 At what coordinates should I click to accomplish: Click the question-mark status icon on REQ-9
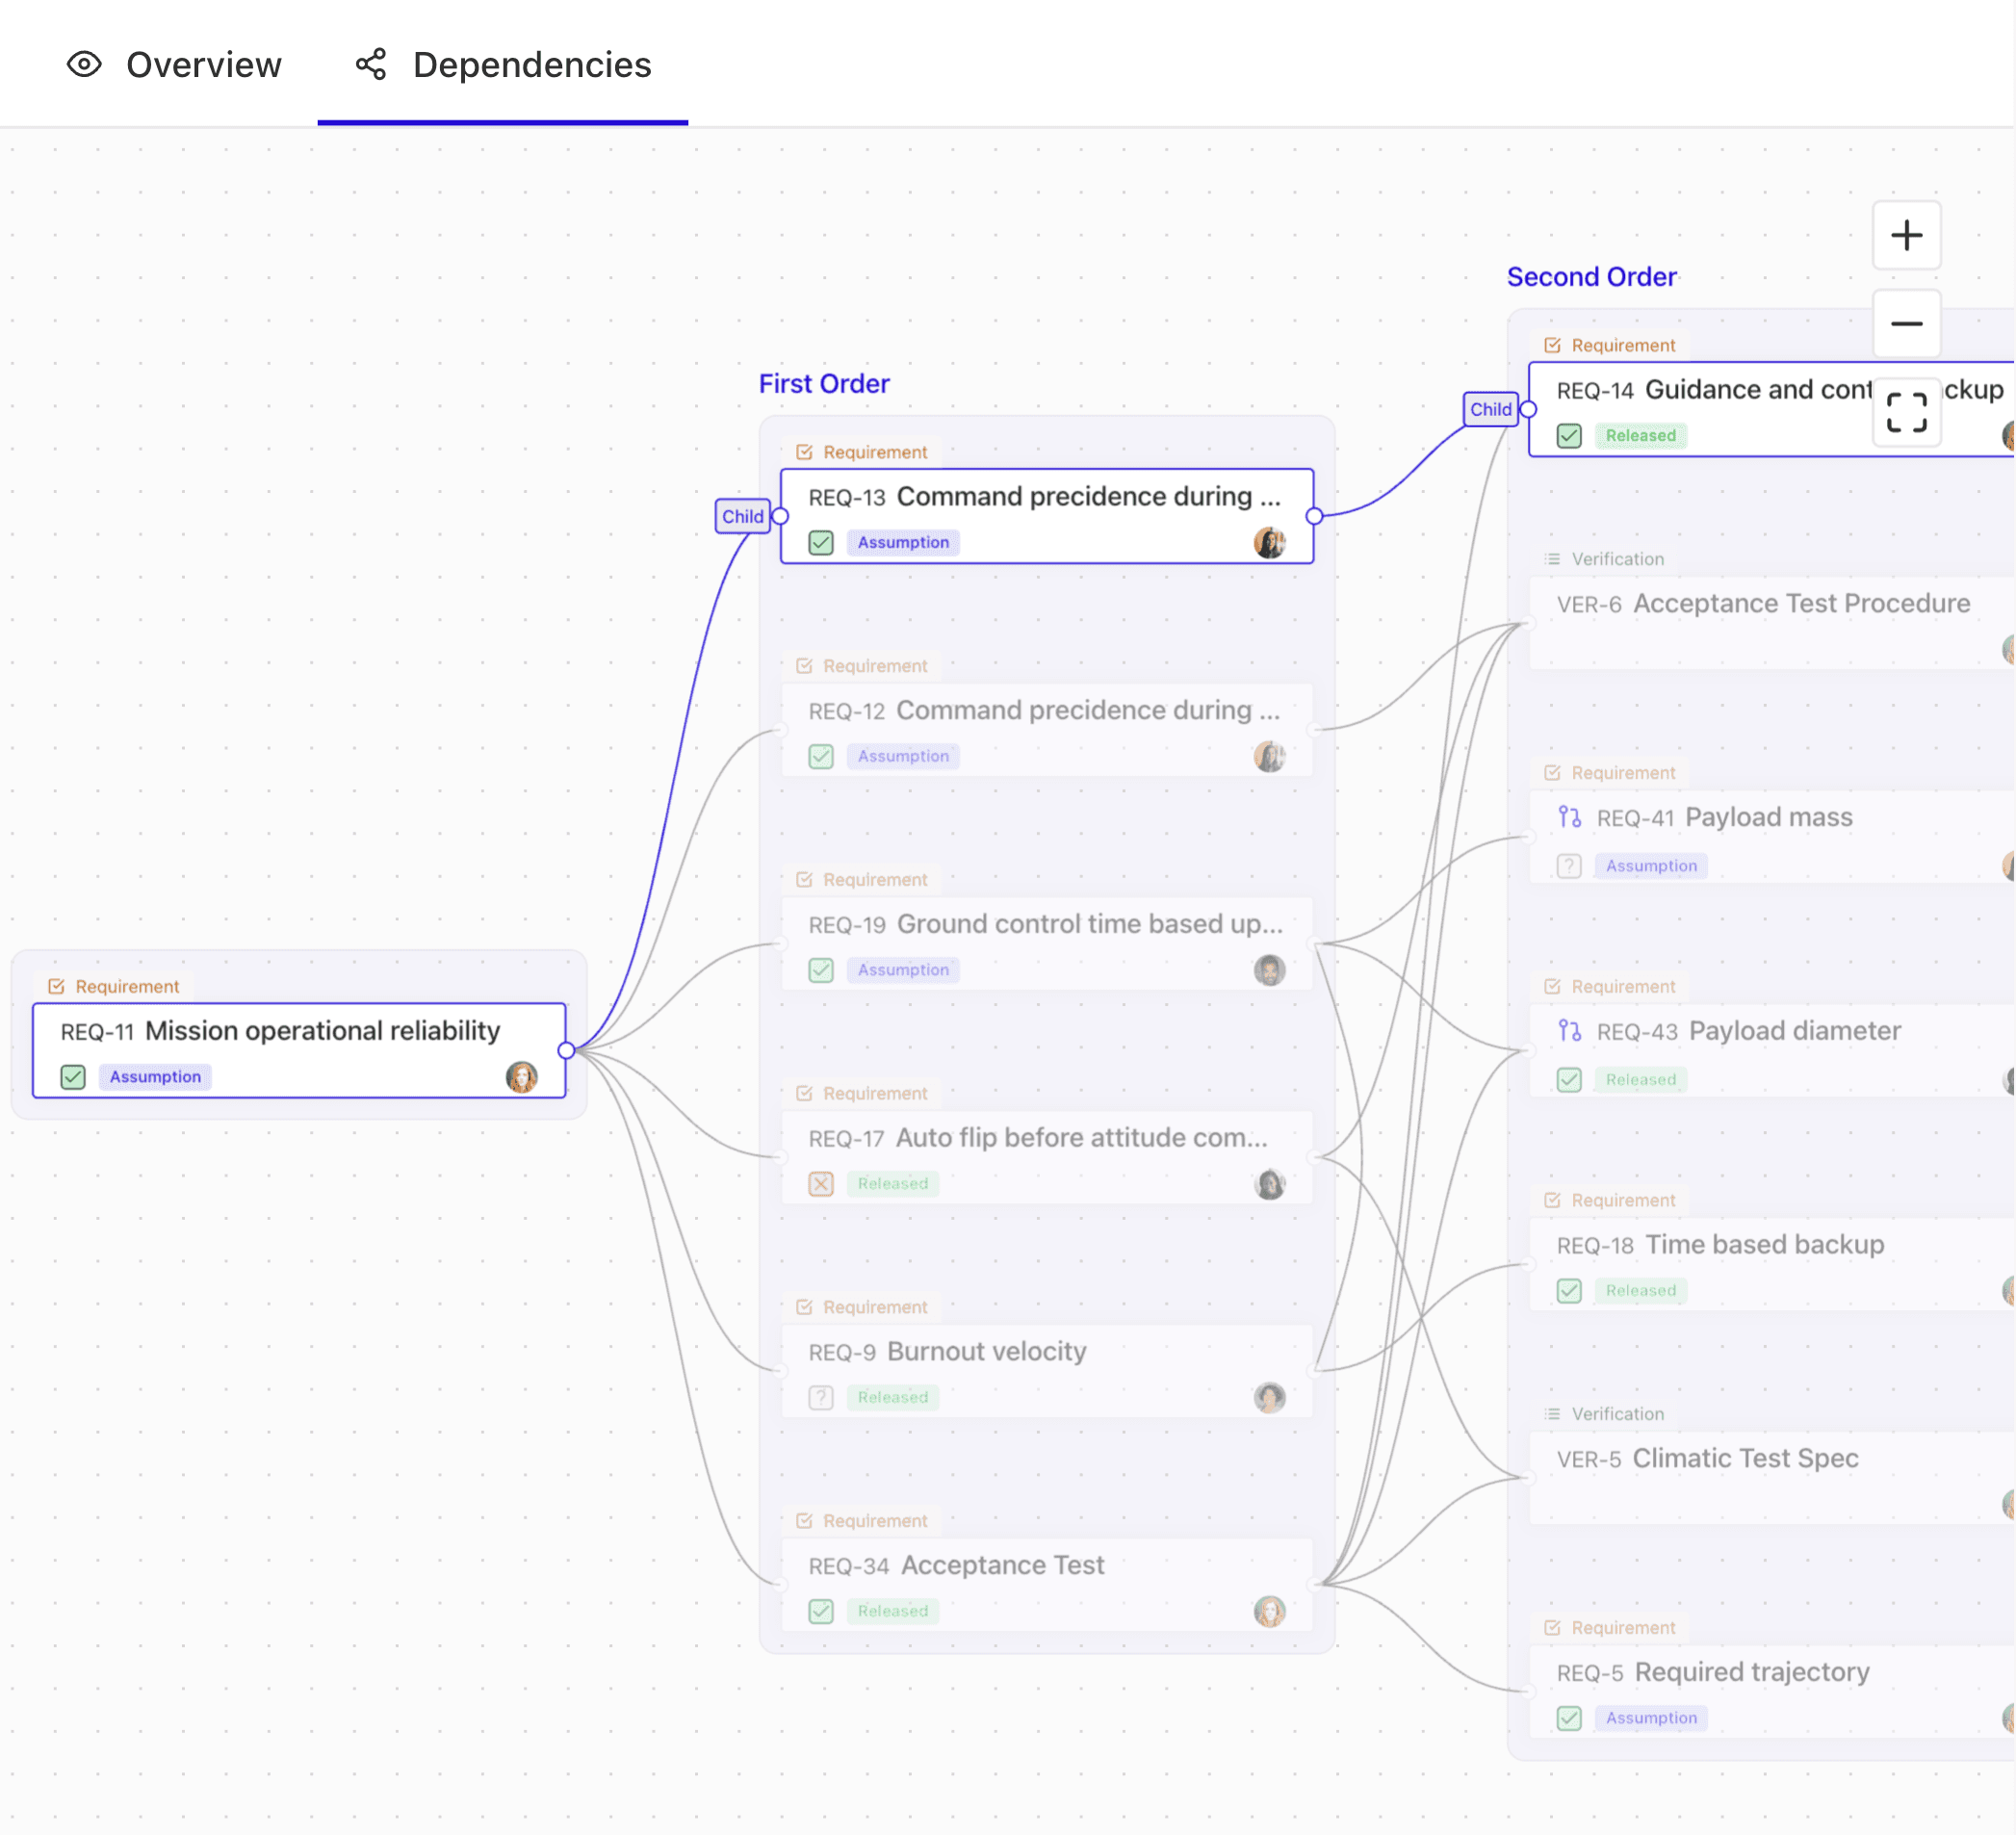[820, 1397]
